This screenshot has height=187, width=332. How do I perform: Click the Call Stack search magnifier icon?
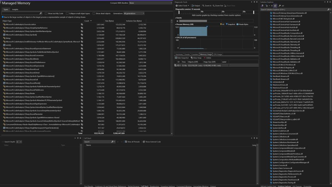(113, 142)
